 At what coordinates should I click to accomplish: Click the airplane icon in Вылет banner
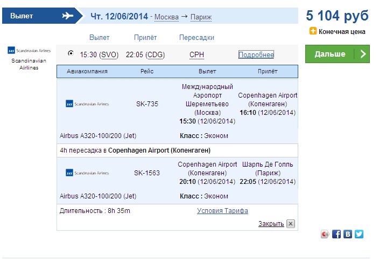(x=68, y=16)
